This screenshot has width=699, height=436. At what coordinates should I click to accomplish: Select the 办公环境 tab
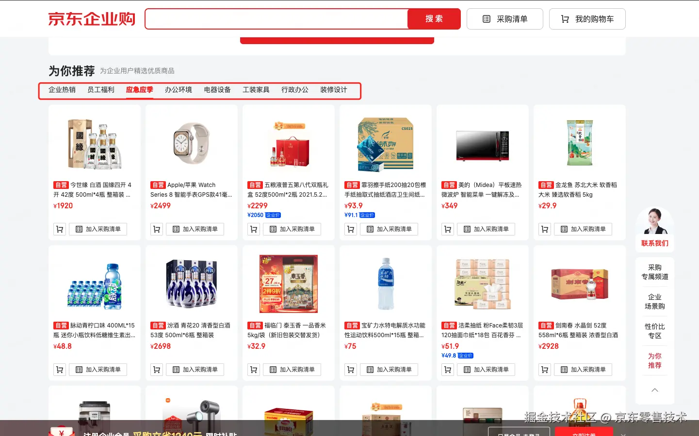179,90
